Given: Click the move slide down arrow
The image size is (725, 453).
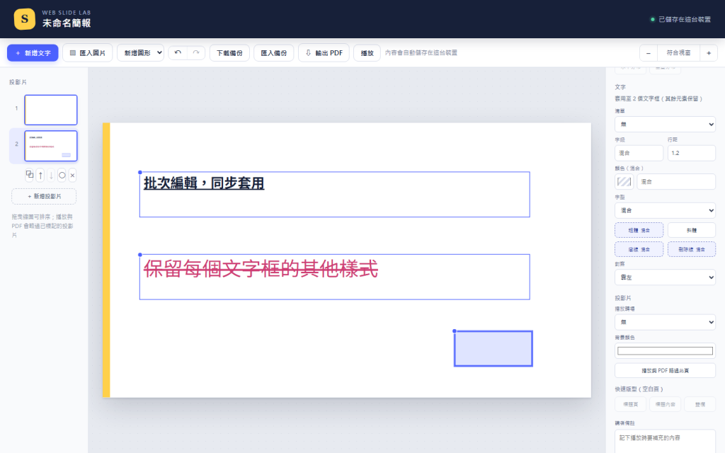Looking at the screenshot, I should pyautogui.click(x=51, y=176).
